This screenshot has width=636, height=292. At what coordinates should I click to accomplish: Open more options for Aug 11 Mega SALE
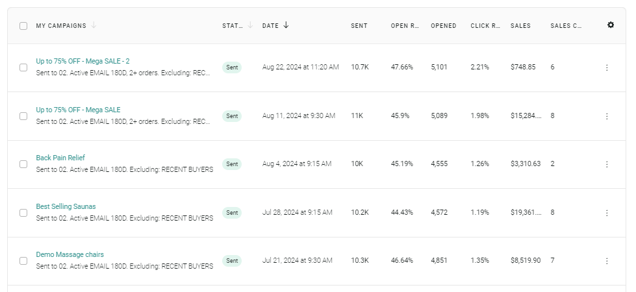click(x=607, y=116)
